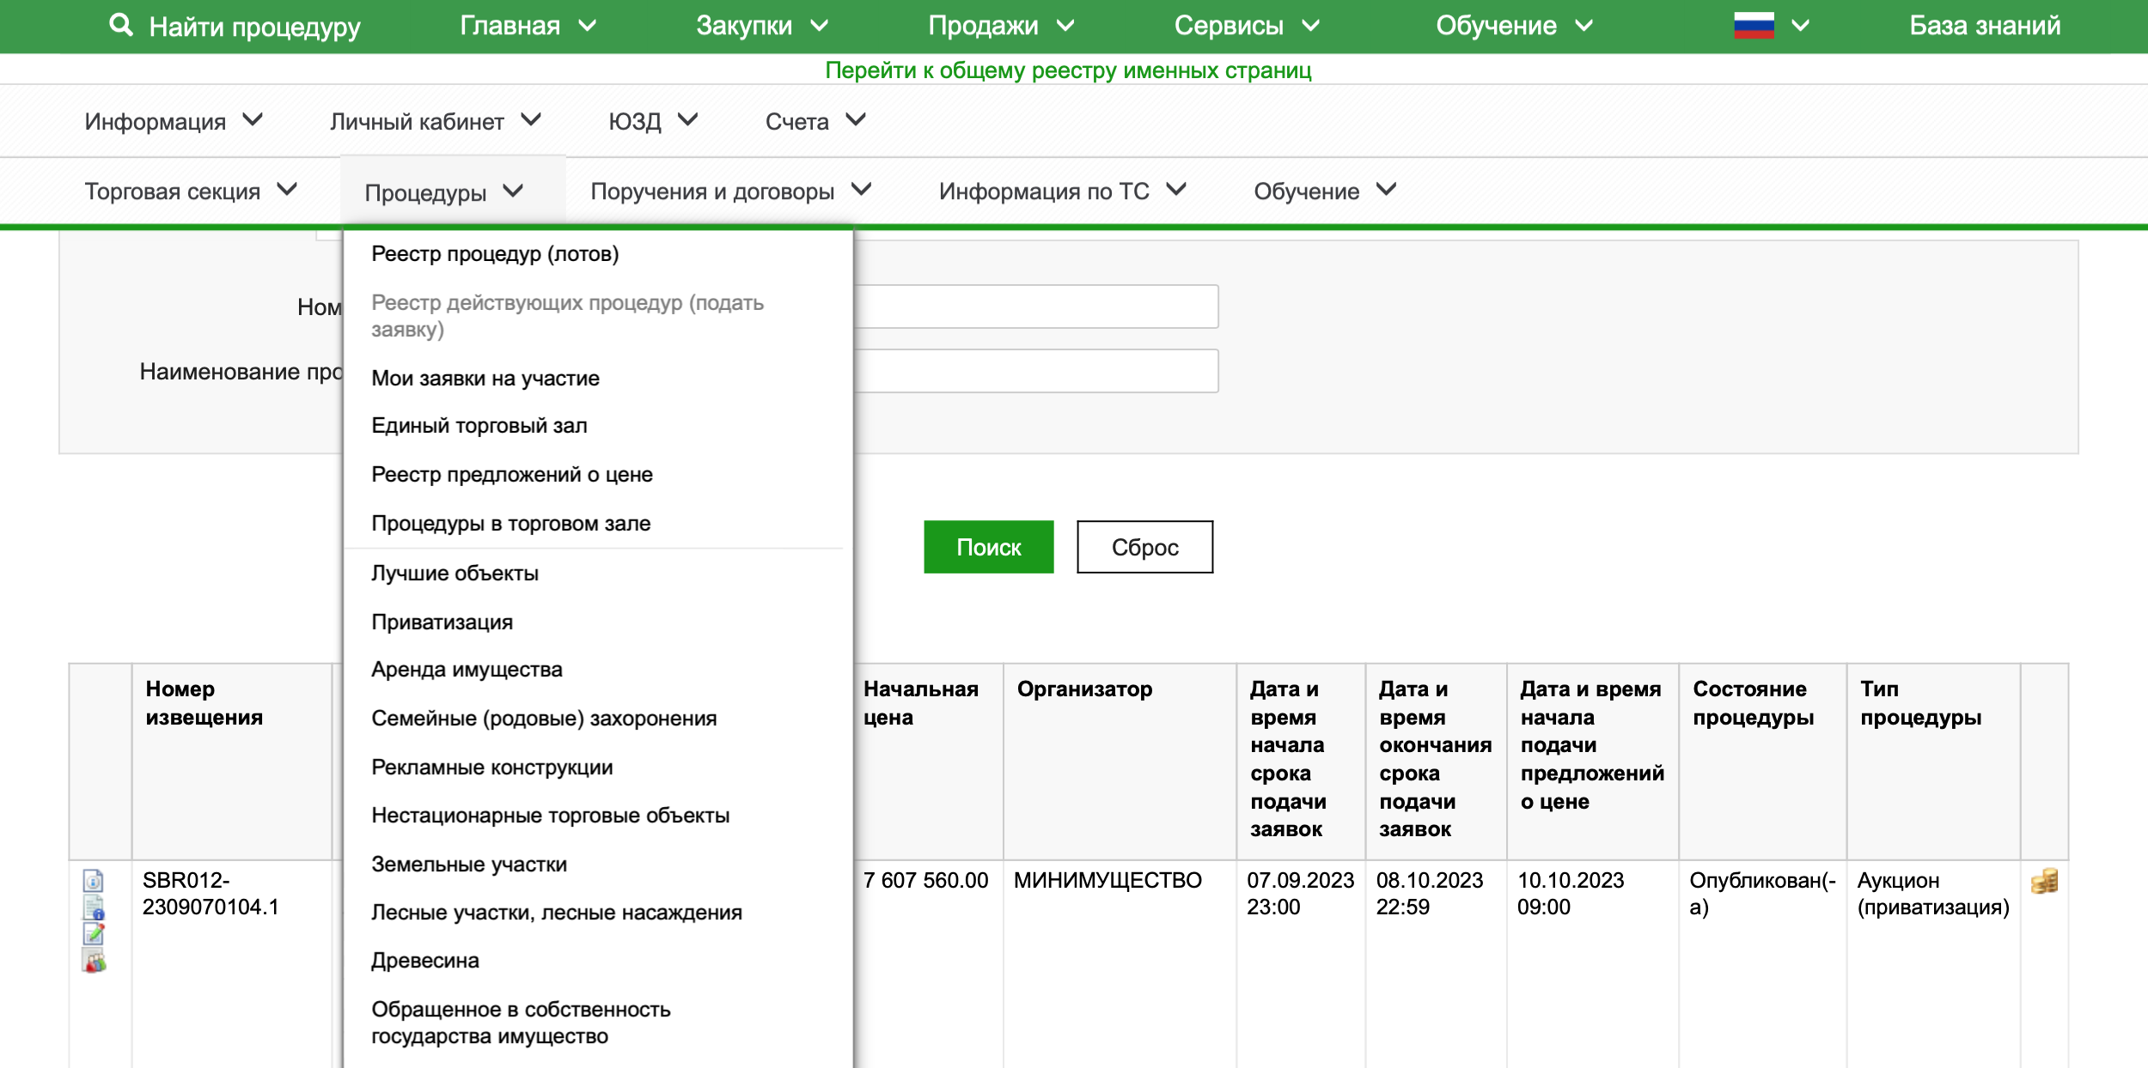Viewport: 2148px width, 1068px height.
Task: Open the Торговая секция menu
Action: pos(191,191)
